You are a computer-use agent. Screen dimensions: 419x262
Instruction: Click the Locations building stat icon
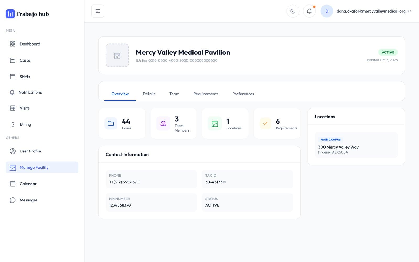(x=214, y=124)
